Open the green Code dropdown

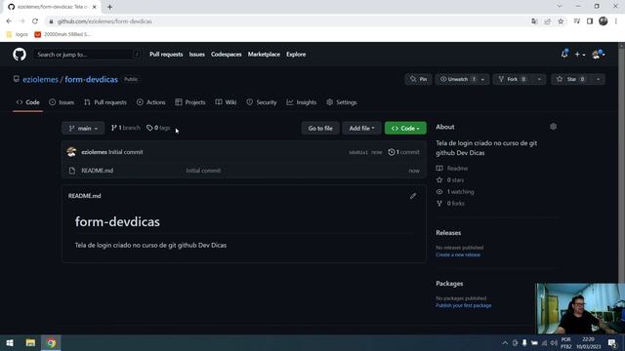[405, 128]
